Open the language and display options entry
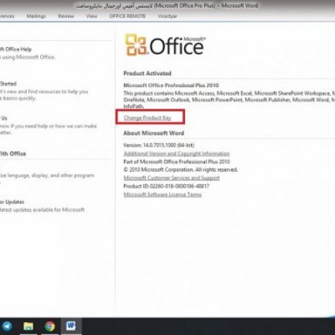The width and height of the screenshot is (335, 335). click(47, 176)
